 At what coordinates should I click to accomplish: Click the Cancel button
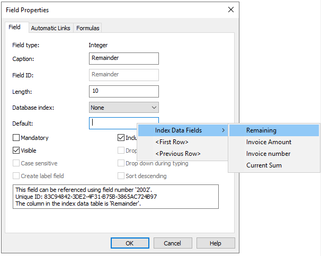pyautogui.click(x=172, y=243)
